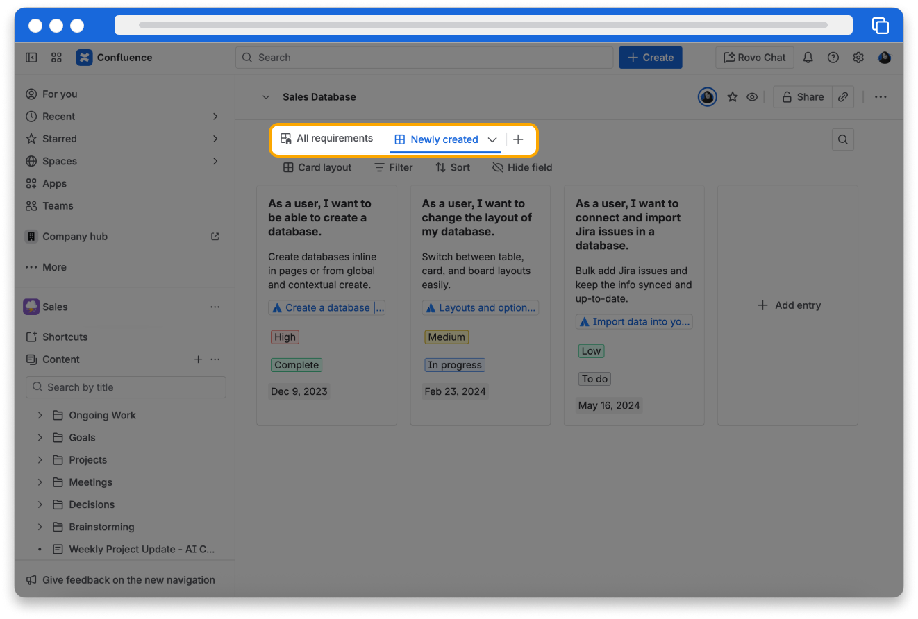Star the Sales Database page
Screen dimensions: 918x619
(732, 97)
